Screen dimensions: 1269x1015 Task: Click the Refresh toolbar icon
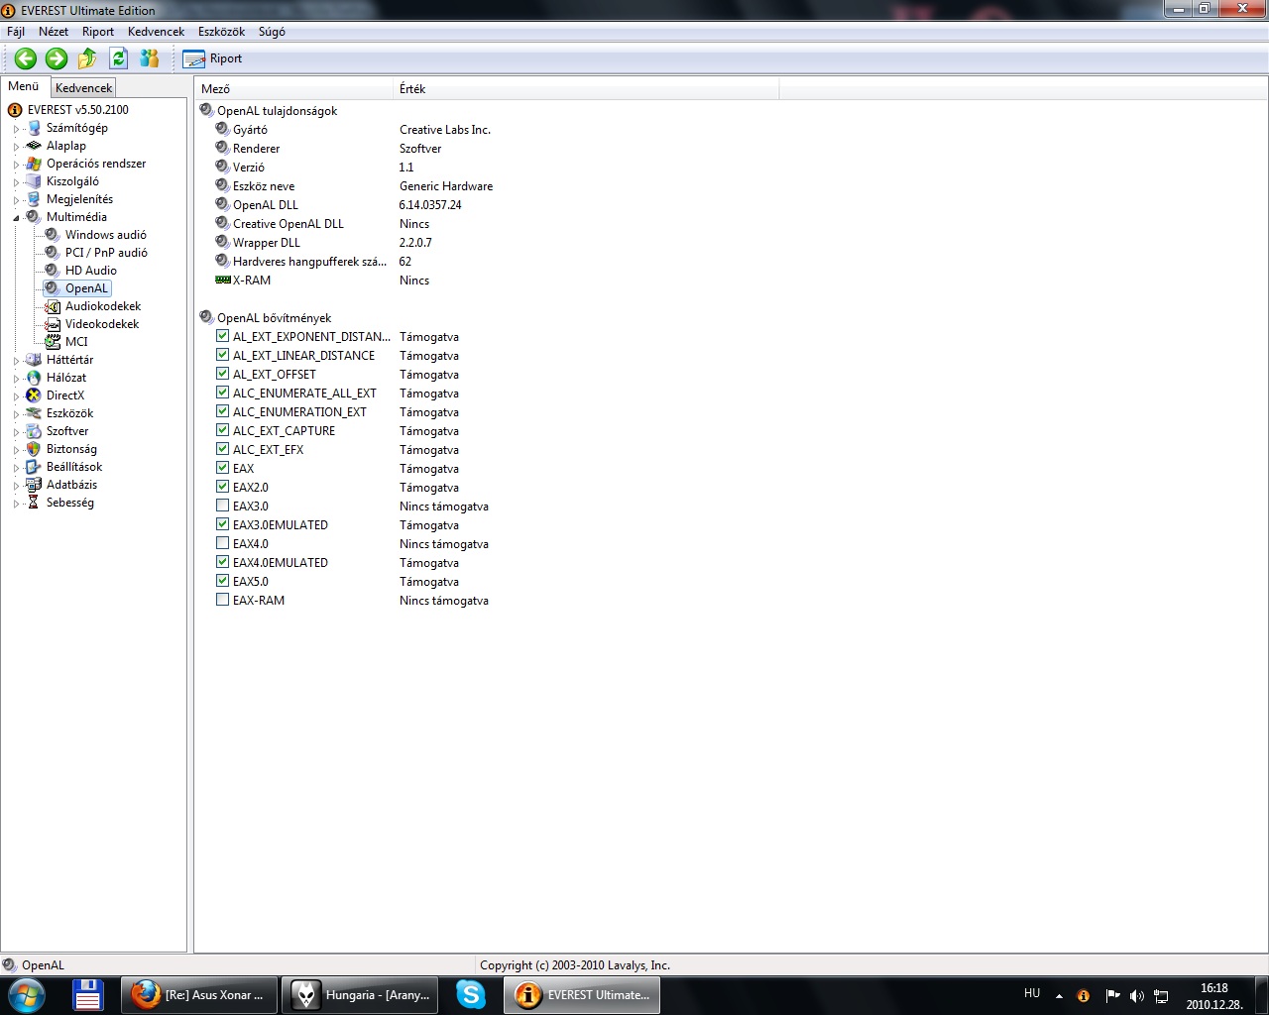point(118,58)
